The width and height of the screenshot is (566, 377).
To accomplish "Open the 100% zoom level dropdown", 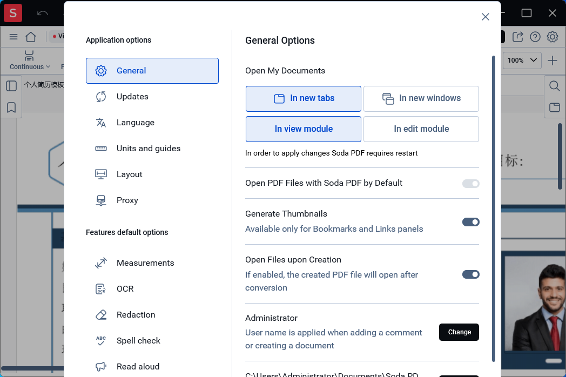I will pos(522,60).
